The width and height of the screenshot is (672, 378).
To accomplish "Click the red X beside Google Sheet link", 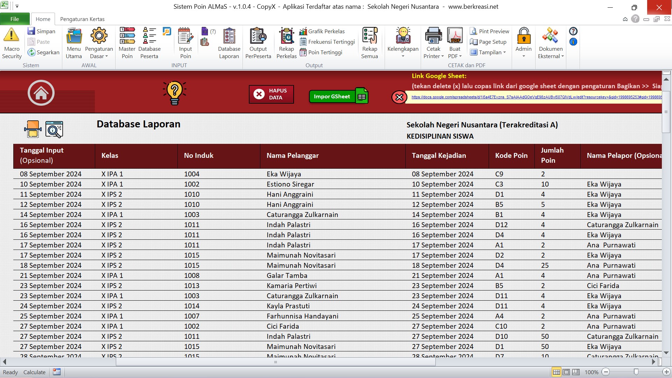I will (x=399, y=97).
